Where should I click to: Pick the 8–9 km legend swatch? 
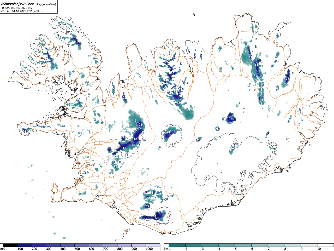click(292, 245)
